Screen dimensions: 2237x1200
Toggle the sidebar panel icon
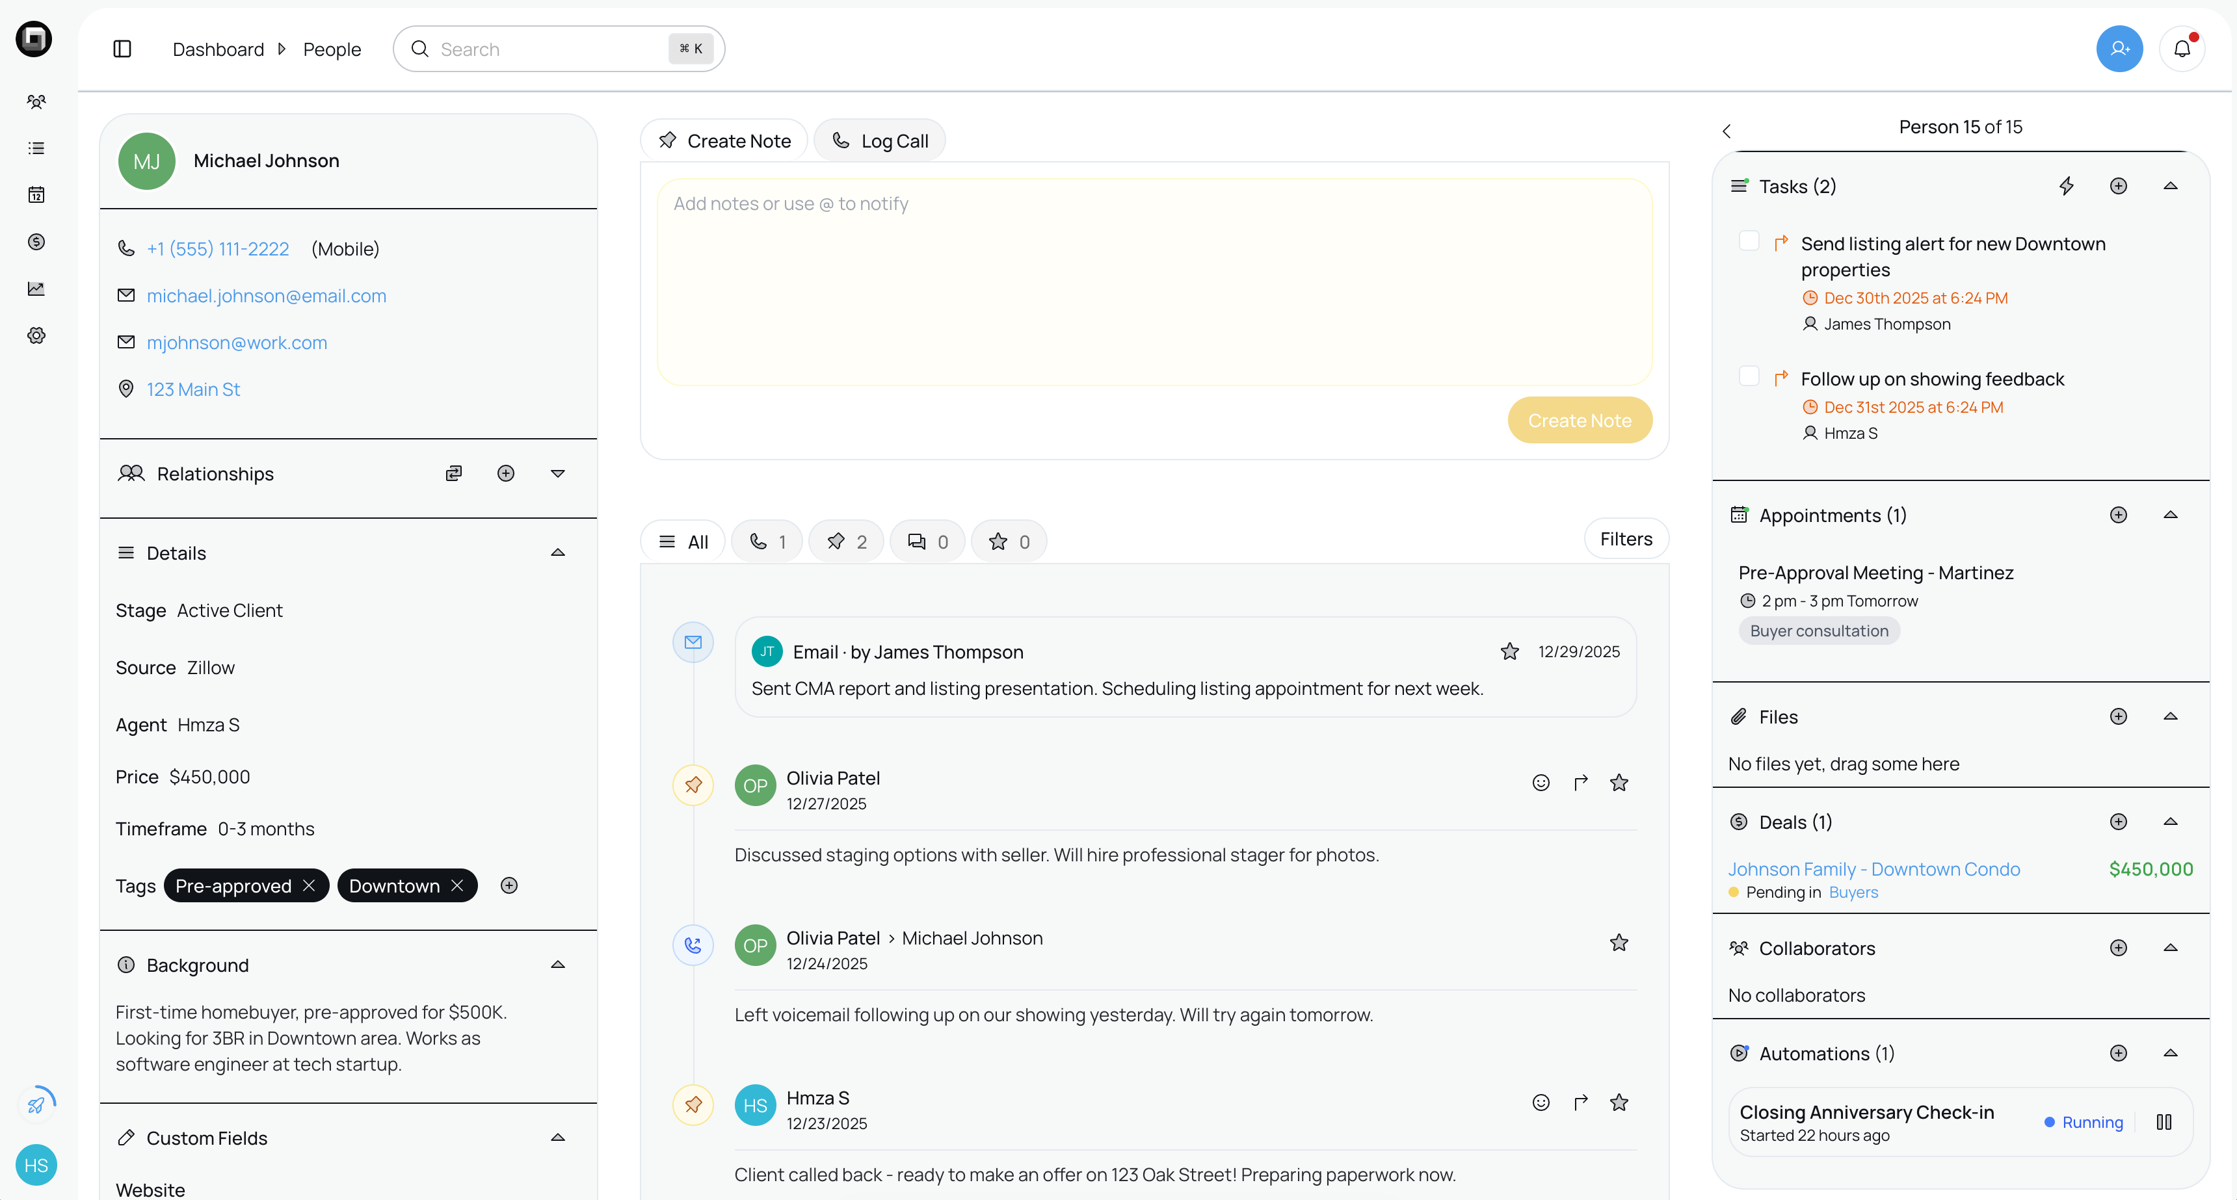click(x=122, y=49)
